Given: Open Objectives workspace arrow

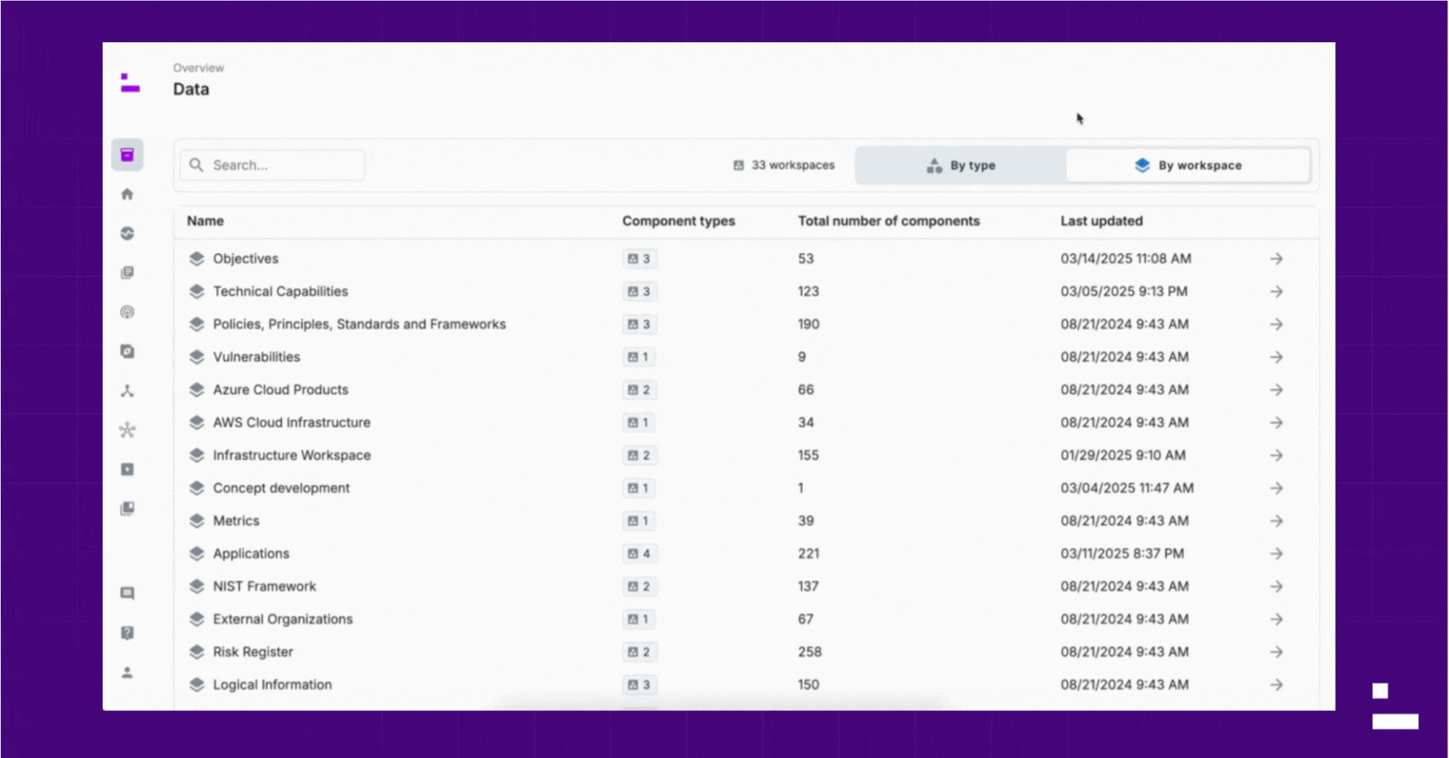Looking at the screenshot, I should click(x=1277, y=259).
